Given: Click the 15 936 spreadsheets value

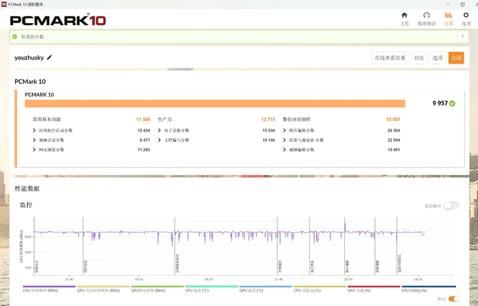Looking at the screenshot, I should pos(268,130).
